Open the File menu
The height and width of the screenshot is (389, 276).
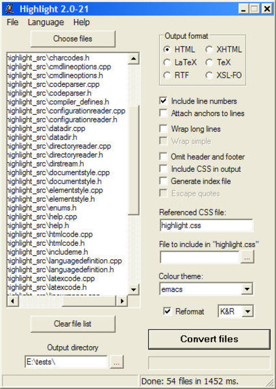(x=12, y=22)
